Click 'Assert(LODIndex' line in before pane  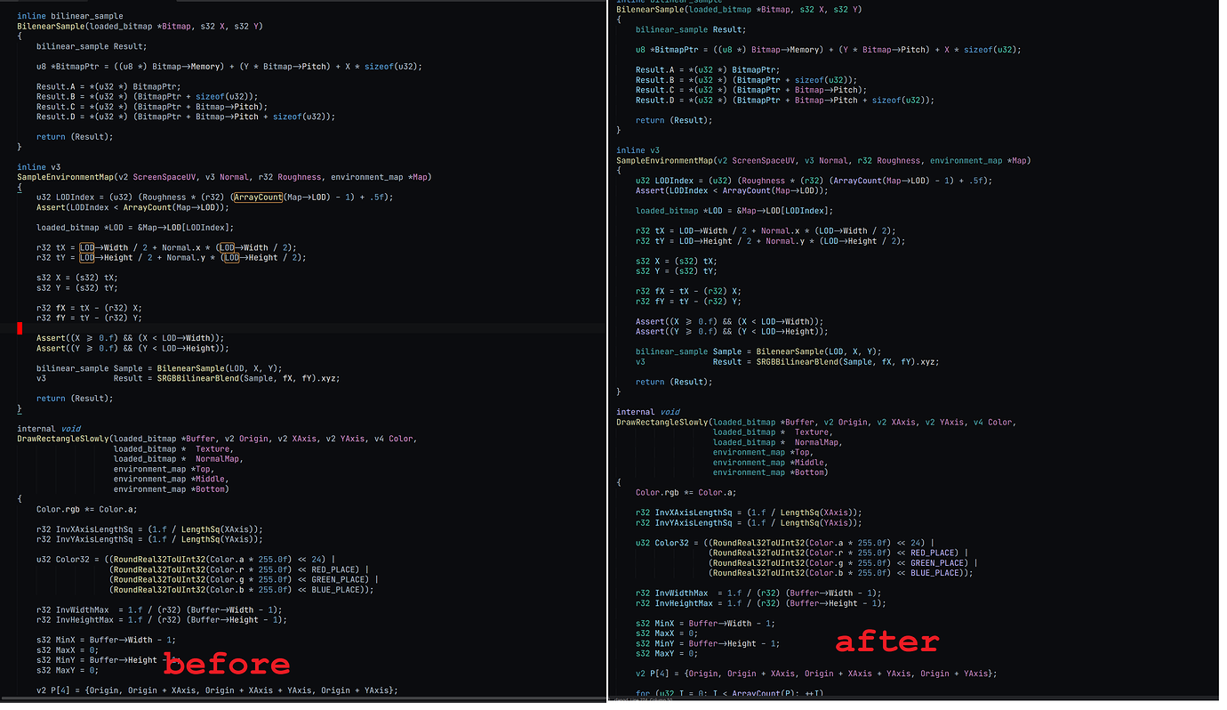pyautogui.click(x=132, y=207)
